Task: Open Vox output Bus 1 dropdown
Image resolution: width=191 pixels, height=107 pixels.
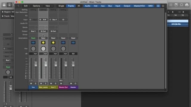Action: tap(33, 31)
